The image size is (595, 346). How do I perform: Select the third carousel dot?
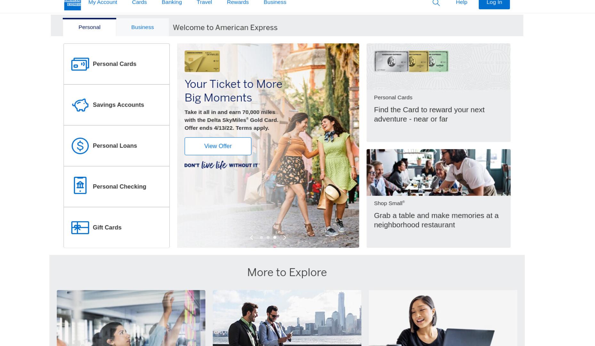[275, 237]
